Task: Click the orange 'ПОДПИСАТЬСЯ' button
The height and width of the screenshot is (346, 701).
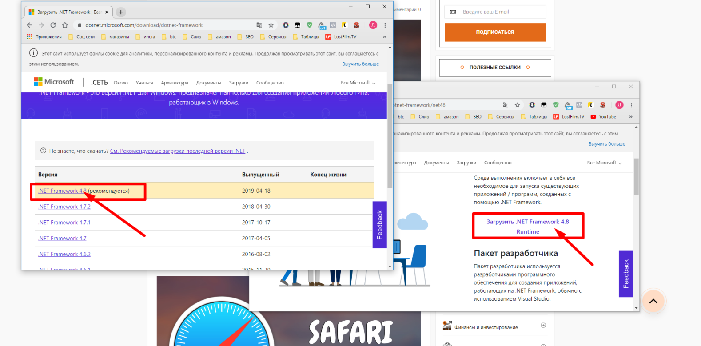Action: click(x=495, y=32)
